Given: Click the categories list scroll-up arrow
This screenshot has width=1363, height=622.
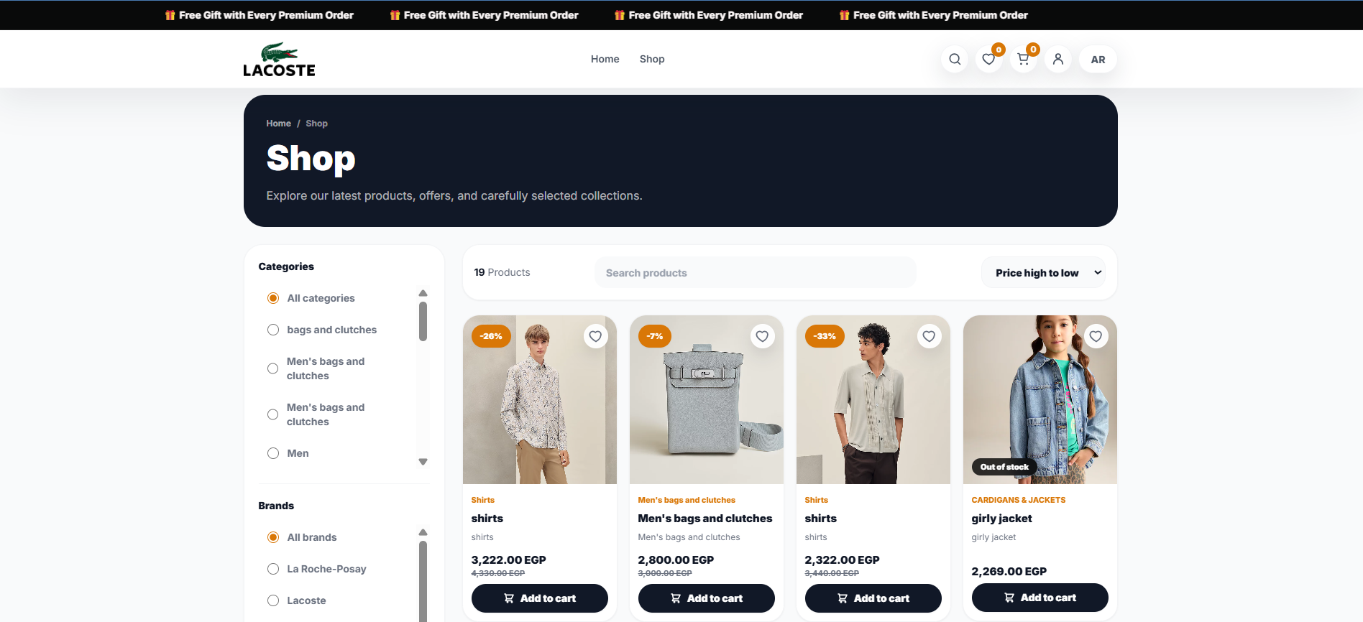Looking at the screenshot, I should click(423, 293).
